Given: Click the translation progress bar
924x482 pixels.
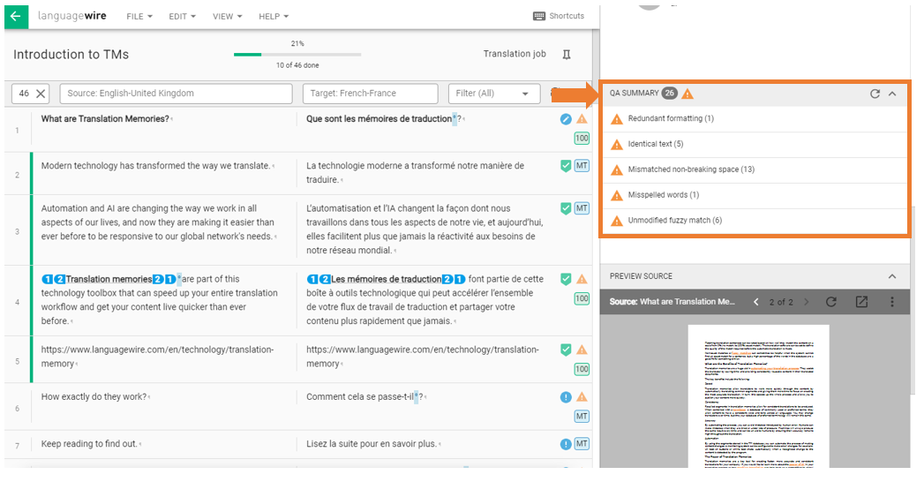Looking at the screenshot, I should [x=297, y=54].
